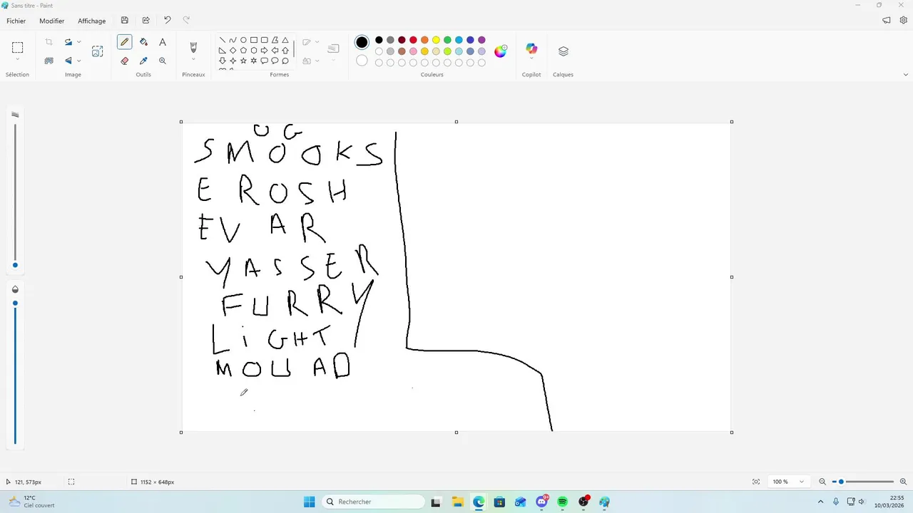Click the Flip image icon
Image resolution: width=913 pixels, height=513 pixels.
[x=68, y=61]
